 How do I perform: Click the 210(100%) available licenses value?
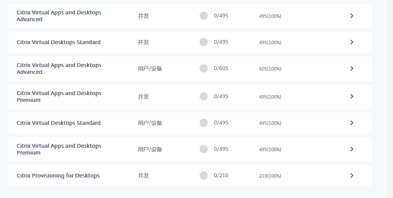coord(270,176)
